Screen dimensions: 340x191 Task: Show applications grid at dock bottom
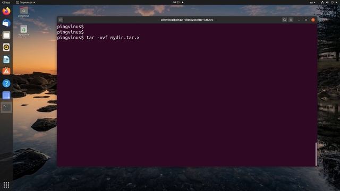tap(6, 185)
